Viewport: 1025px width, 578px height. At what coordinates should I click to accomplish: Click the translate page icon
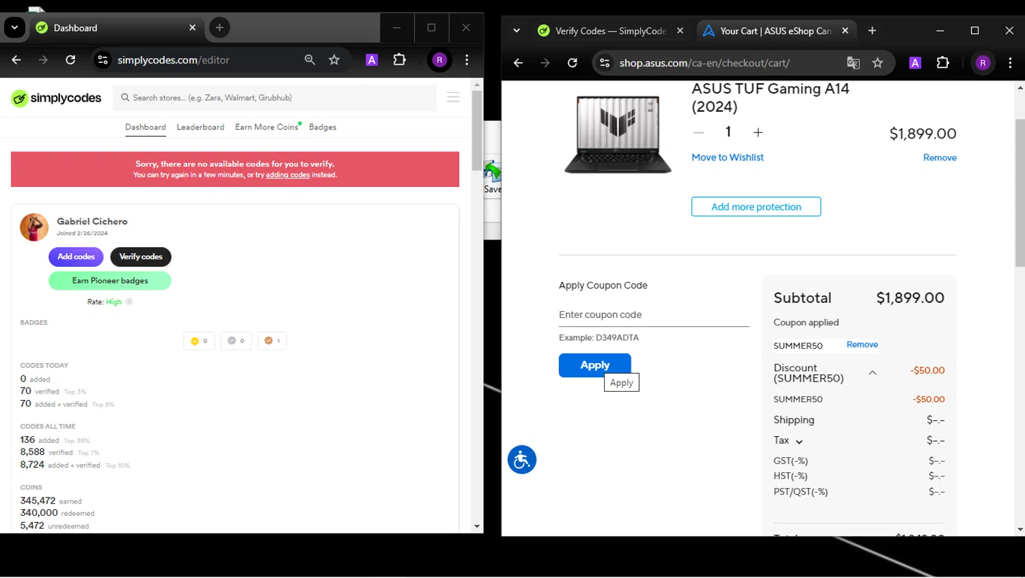point(853,63)
